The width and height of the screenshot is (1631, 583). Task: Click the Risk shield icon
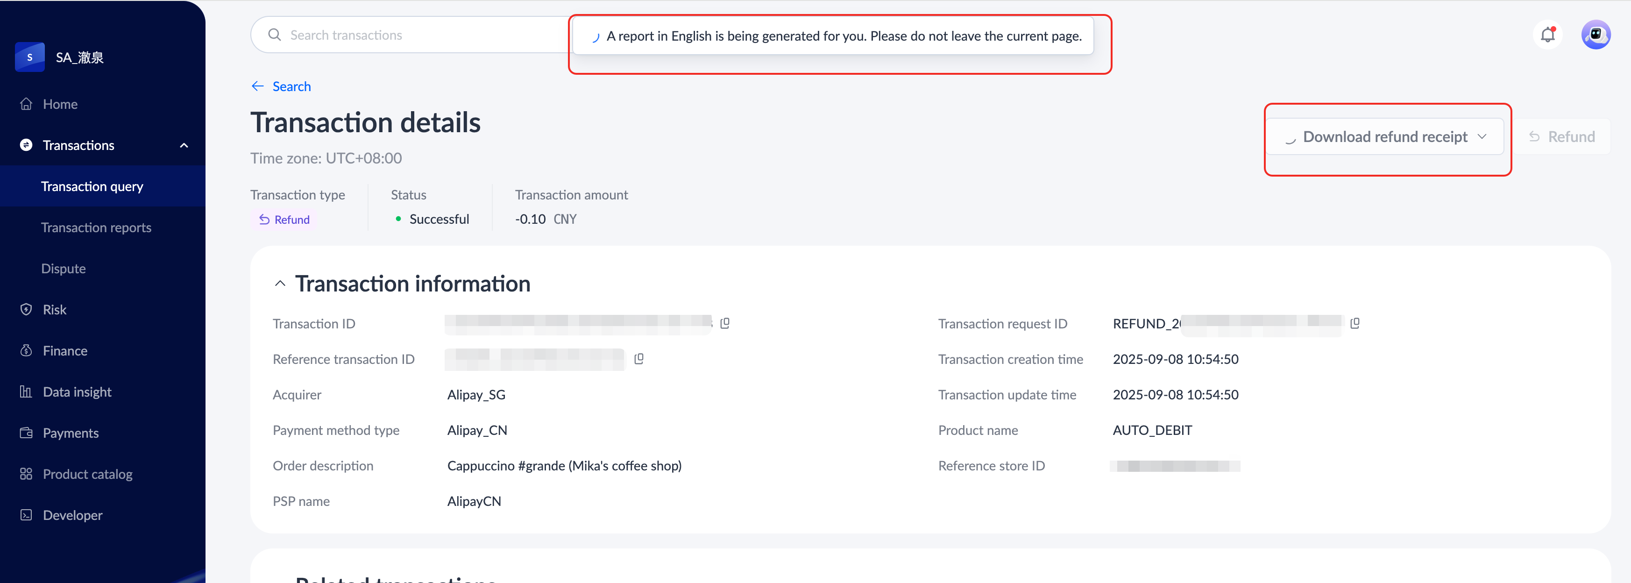[26, 310]
